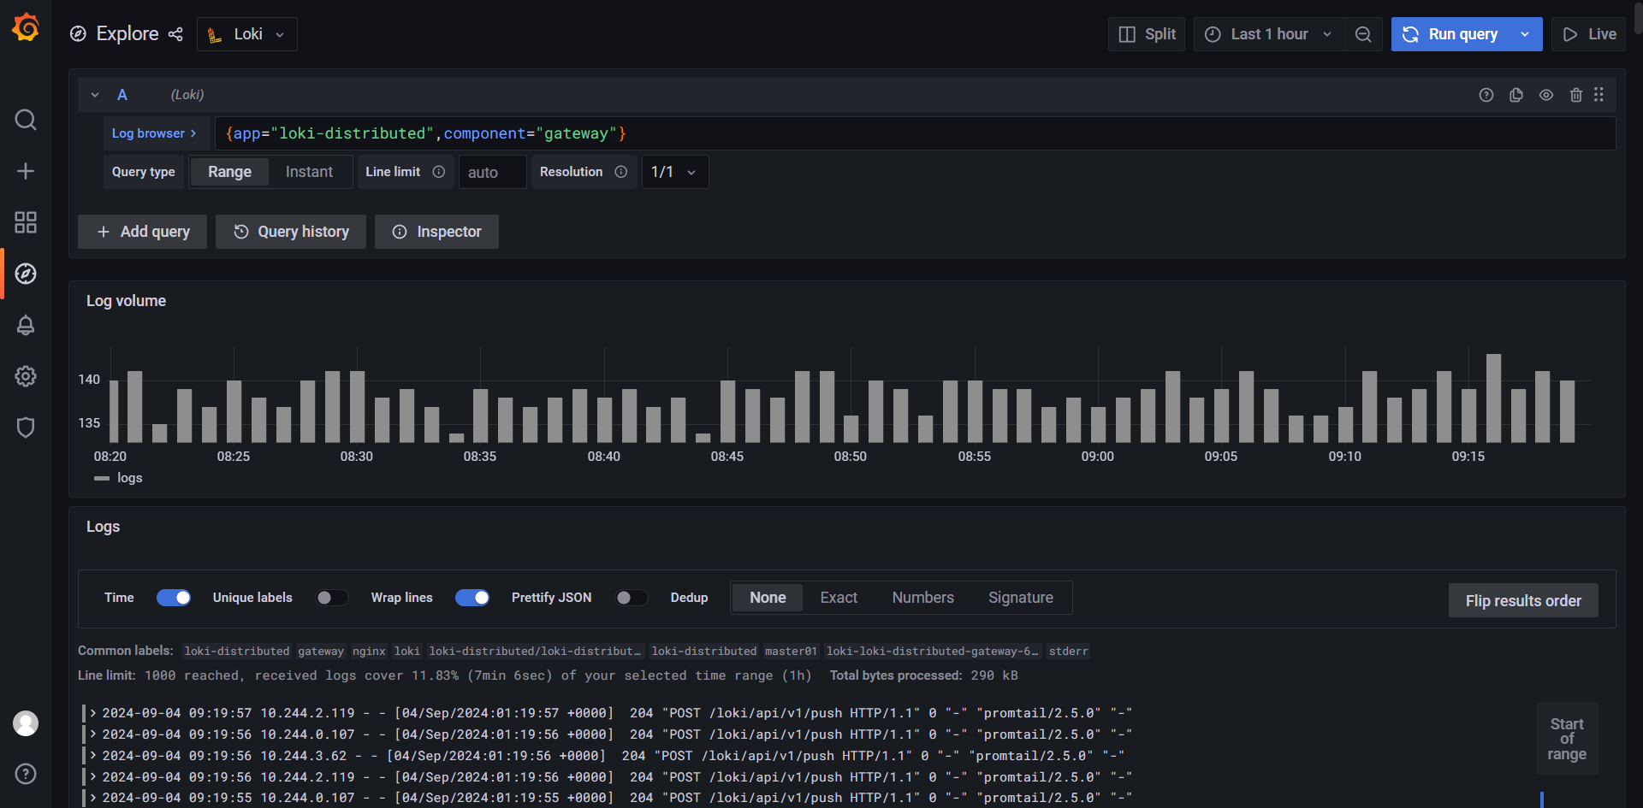Open the Help question mark in sidebar

tap(26, 774)
